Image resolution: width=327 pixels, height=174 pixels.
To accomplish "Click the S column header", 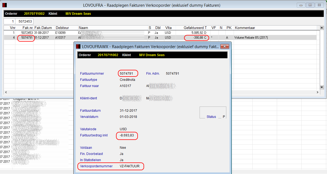I will coord(151,28).
